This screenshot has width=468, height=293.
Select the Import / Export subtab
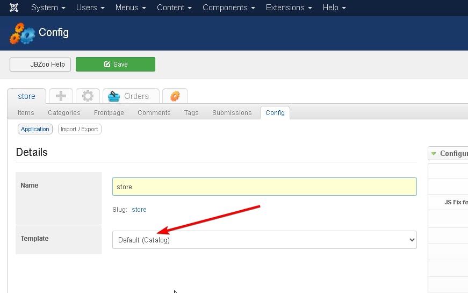point(80,129)
